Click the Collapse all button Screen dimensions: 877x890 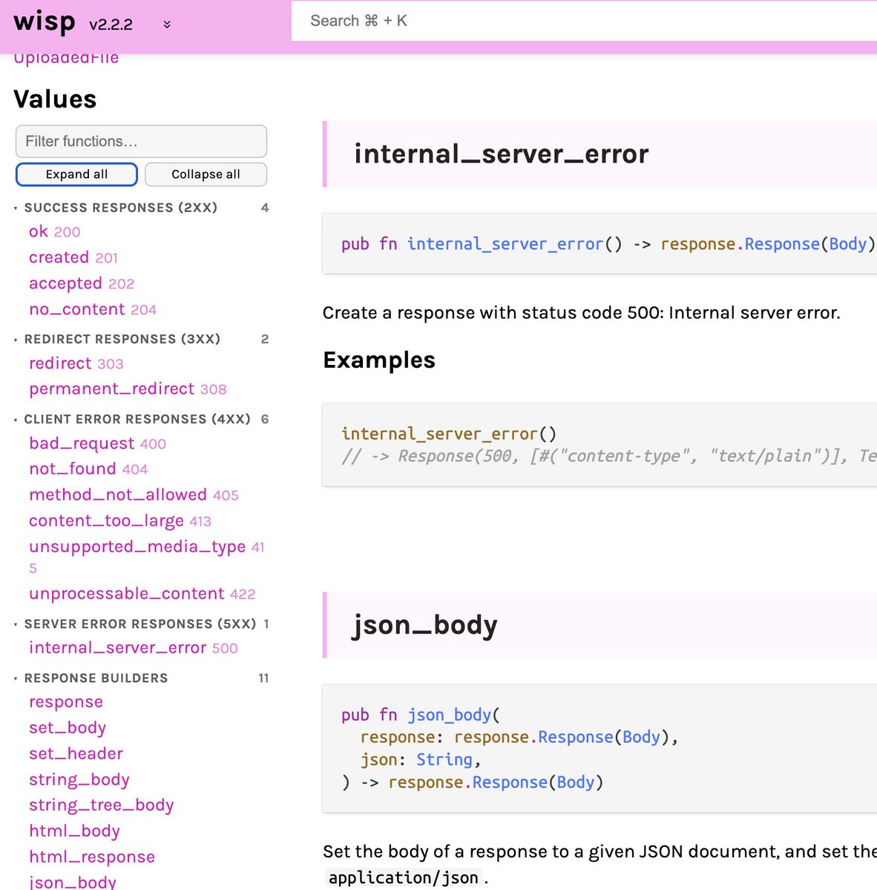tap(206, 174)
